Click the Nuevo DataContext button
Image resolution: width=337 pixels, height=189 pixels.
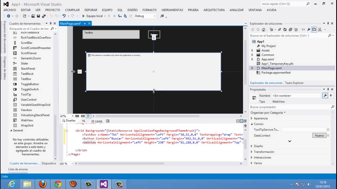coord(319,135)
